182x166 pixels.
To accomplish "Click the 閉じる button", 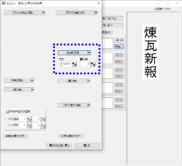I will click(x=87, y=146).
